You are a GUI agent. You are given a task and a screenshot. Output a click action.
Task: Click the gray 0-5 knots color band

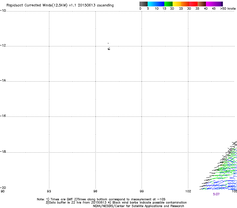coord(143,4)
